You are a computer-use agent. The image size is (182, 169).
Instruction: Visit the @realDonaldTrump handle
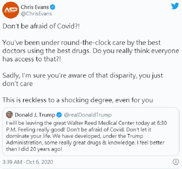(x=88, y=115)
